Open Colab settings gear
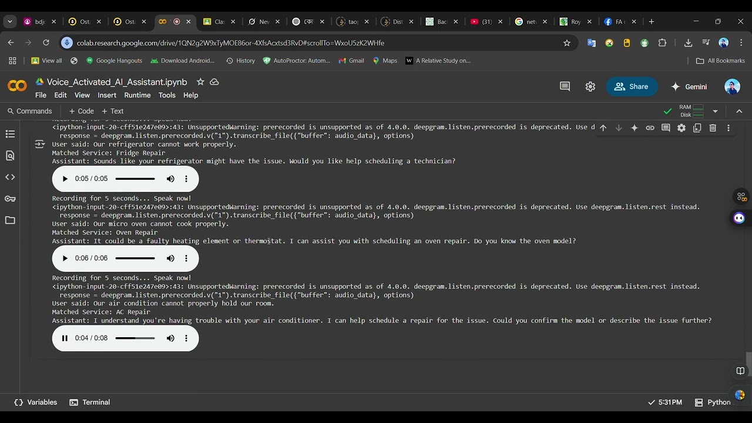The width and height of the screenshot is (752, 423). click(x=590, y=86)
